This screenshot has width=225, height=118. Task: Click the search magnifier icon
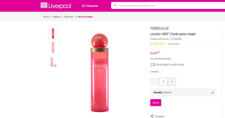115,5
